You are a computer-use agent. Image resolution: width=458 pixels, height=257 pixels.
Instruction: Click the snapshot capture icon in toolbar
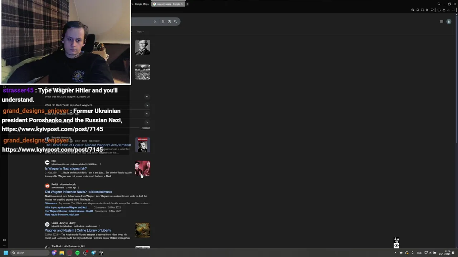pyautogui.click(x=422, y=10)
